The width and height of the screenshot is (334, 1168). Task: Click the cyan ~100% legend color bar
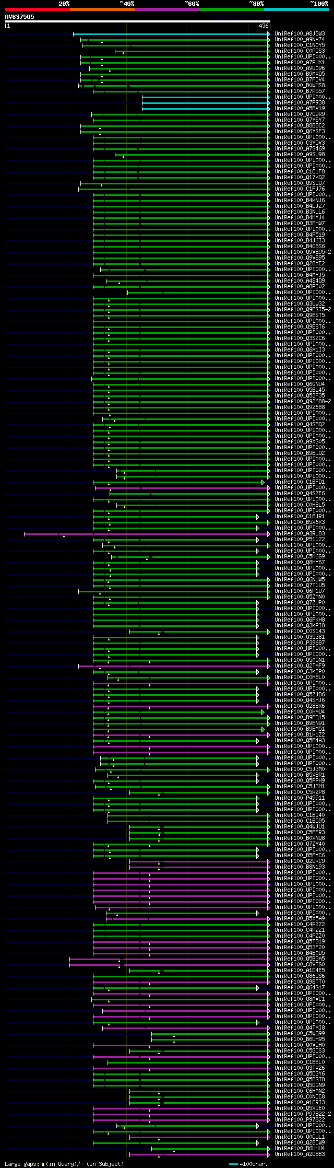pyautogui.click(x=296, y=9)
